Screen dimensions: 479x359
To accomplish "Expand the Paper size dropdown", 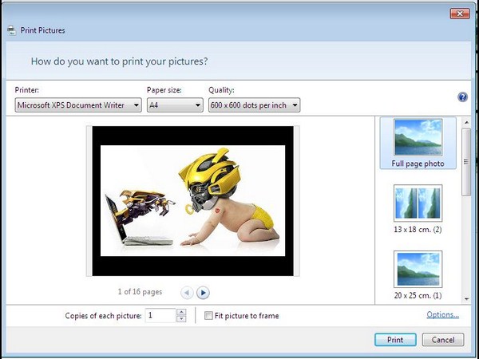I will [175, 105].
